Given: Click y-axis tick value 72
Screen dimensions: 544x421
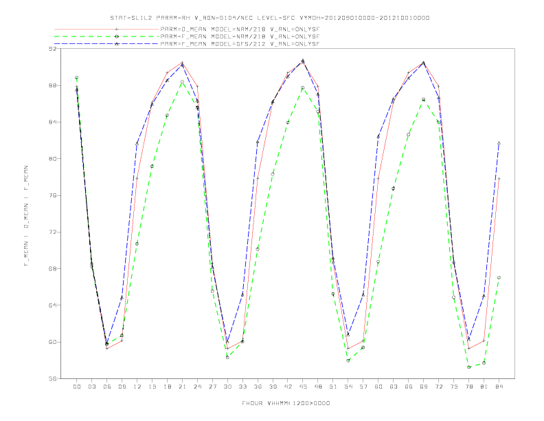Looking at the screenshot, I should pyautogui.click(x=52, y=232).
